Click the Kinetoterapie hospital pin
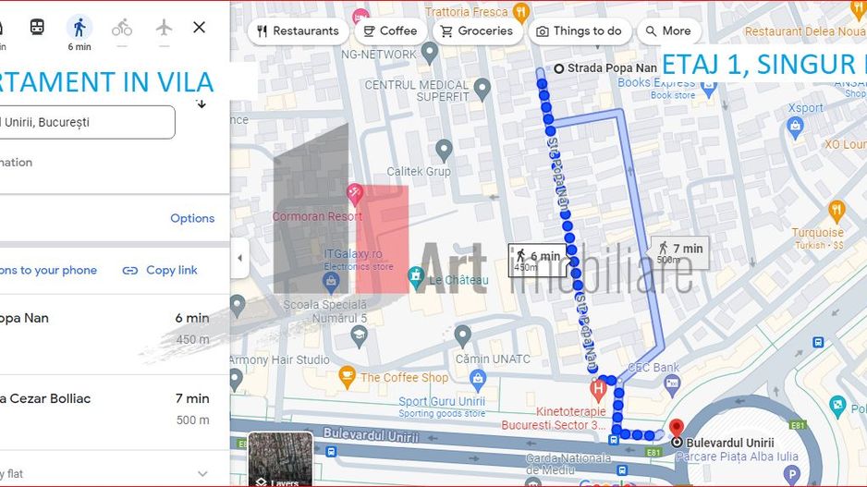Screen dimensions: 867x487 tap(598, 390)
